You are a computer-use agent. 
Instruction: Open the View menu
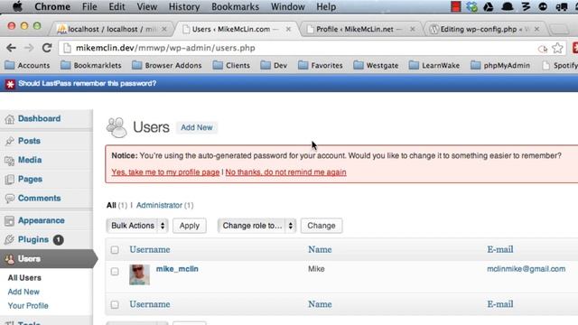[x=146, y=6]
